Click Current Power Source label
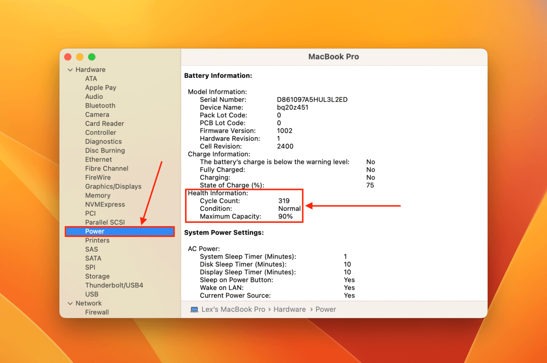547x363 pixels. pyautogui.click(x=235, y=295)
